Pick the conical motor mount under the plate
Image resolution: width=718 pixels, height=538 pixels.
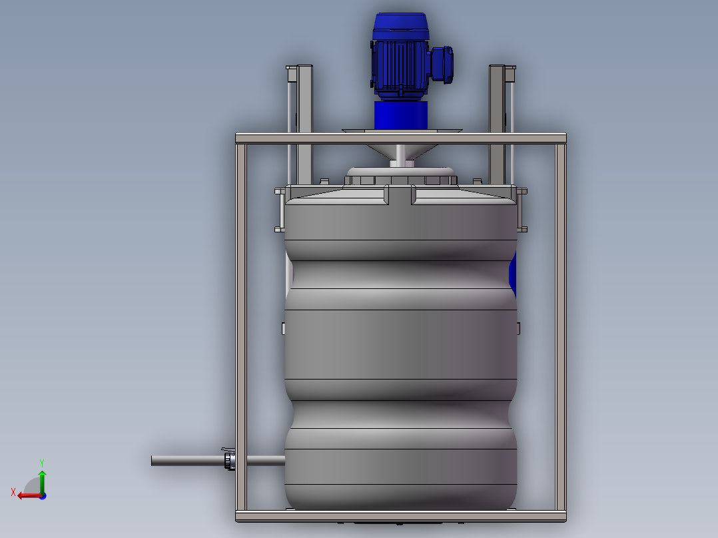point(401,150)
